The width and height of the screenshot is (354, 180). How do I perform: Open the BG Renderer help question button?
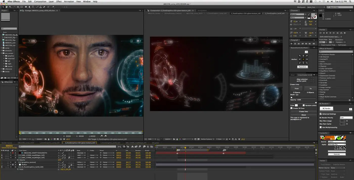pyautogui.click(x=351, y=109)
